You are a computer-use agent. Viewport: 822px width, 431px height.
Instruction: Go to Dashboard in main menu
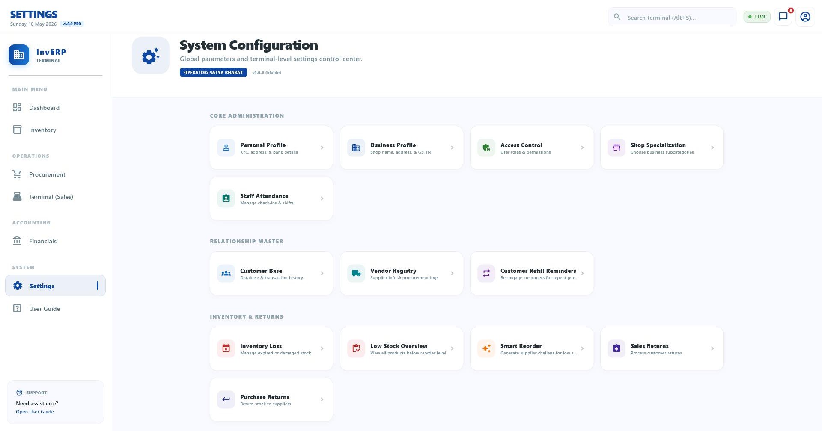55,108
